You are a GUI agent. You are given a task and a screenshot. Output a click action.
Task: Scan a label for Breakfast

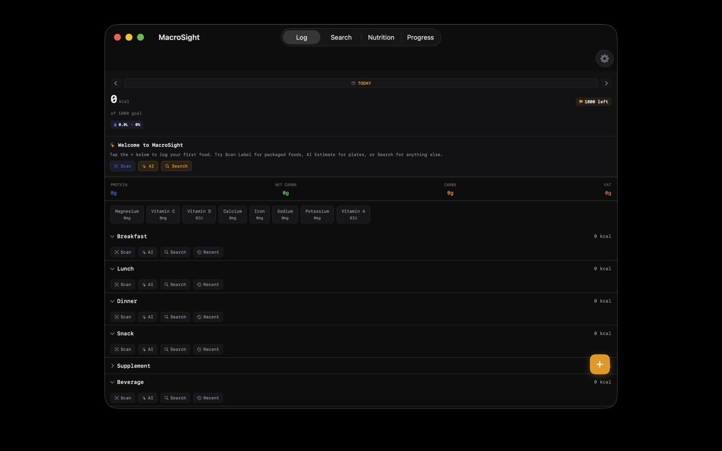coord(122,252)
